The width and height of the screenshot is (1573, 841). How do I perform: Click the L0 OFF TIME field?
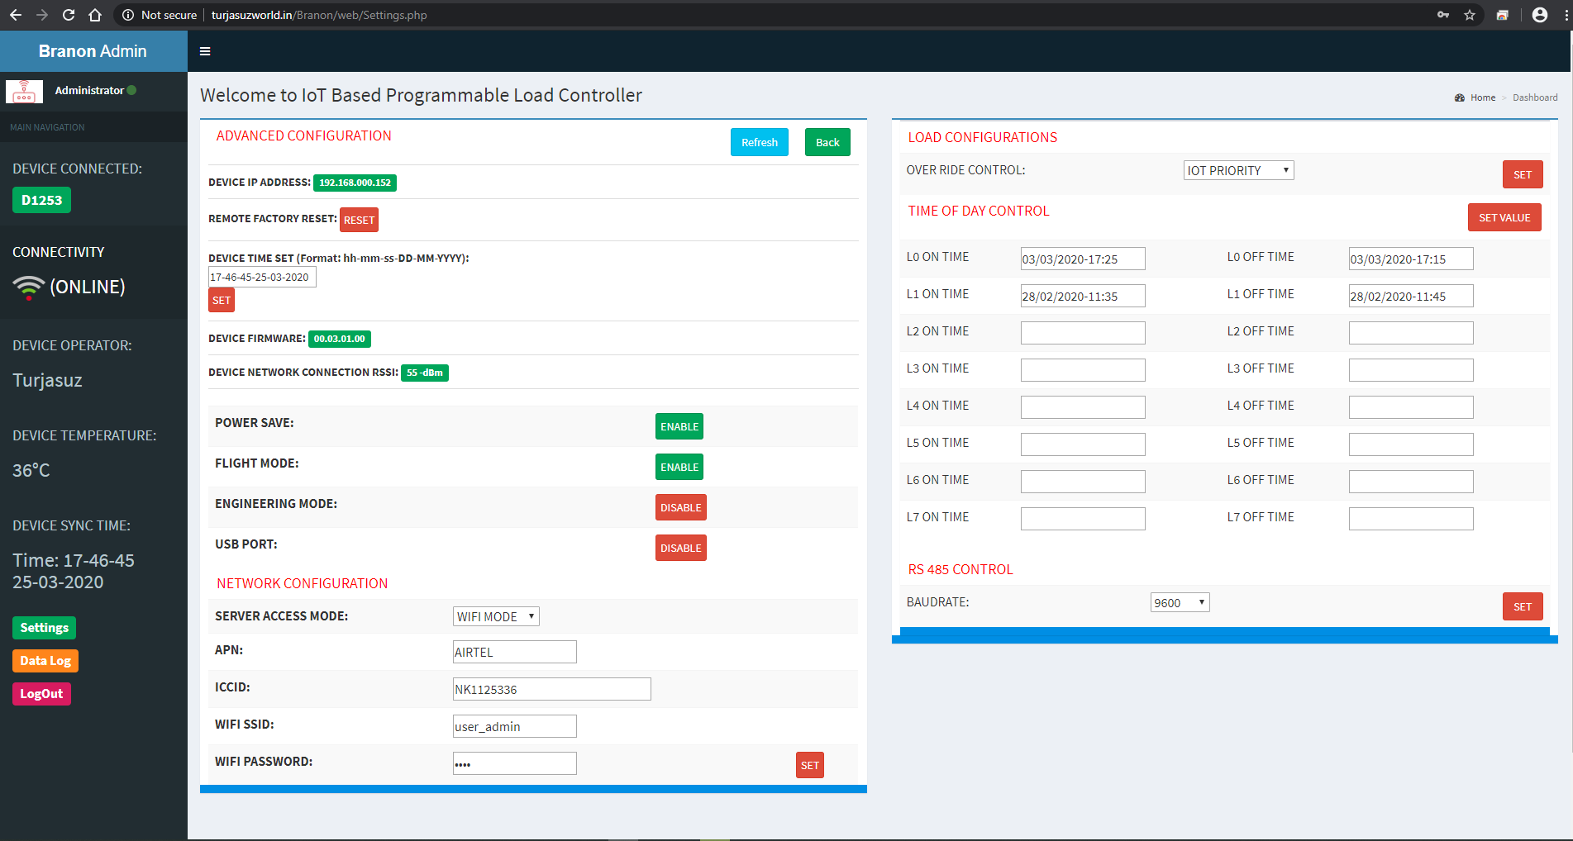[x=1411, y=259]
